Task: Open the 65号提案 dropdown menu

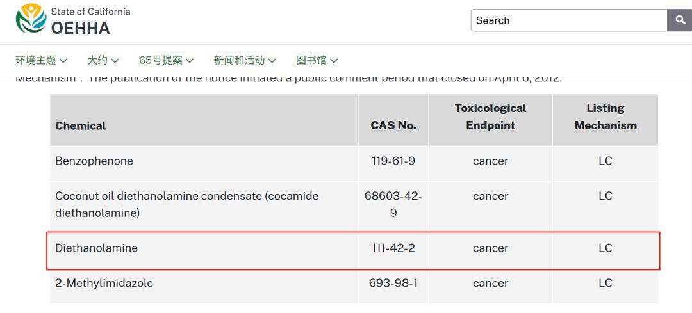Action: [166, 60]
